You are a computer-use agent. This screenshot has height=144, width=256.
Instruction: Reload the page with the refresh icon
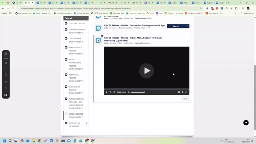(x=12, y=8)
